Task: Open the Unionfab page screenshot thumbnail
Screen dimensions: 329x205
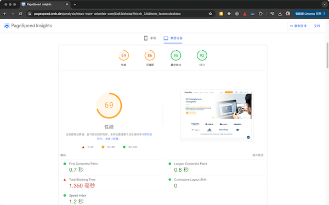Action: click(x=217, y=115)
